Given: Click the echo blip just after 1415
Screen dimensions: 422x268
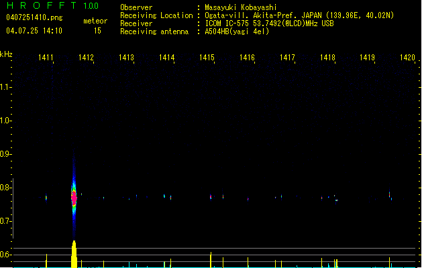Looking at the screenshot, I should 211,197.
